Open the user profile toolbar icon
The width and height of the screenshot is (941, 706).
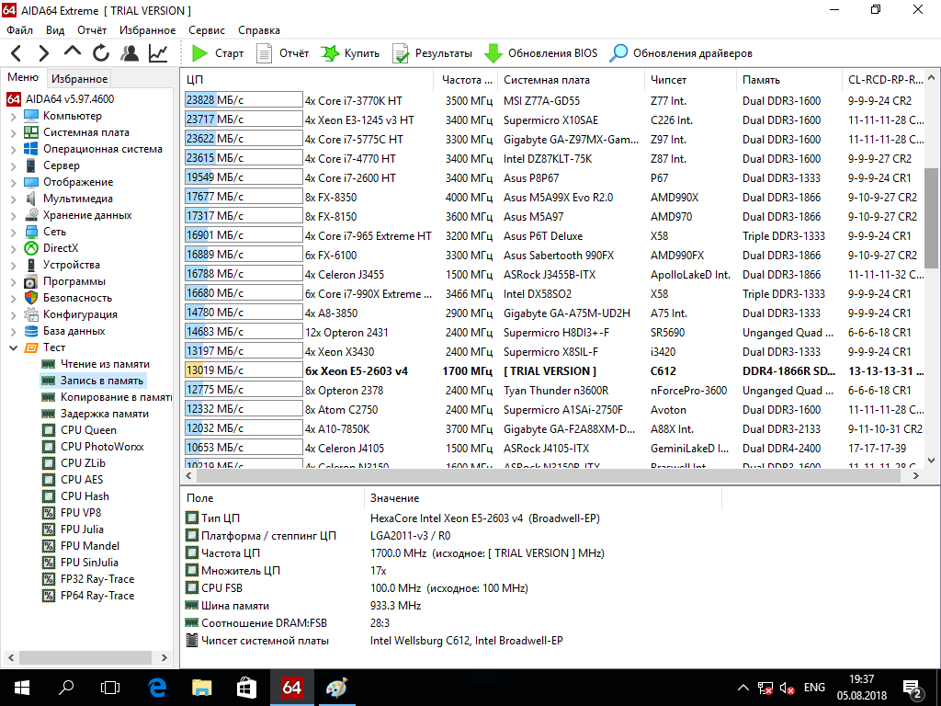coord(130,53)
